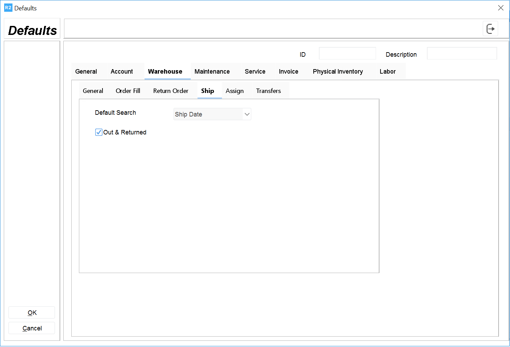Click the Cancel button
The image size is (510, 347).
(32, 328)
